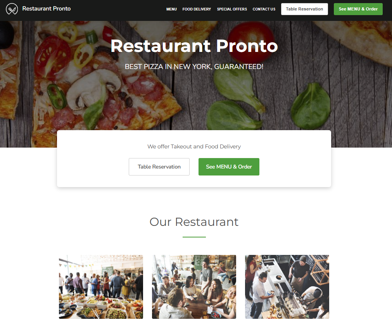The image size is (392, 332).
Task: Click the Our Restaurant section heading
Action: (194, 222)
